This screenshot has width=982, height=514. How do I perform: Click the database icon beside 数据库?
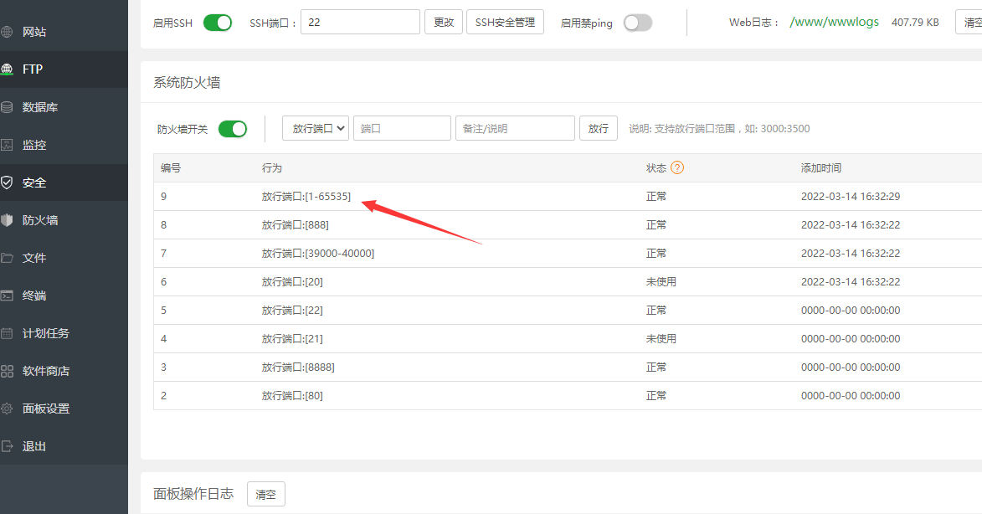[x=7, y=107]
